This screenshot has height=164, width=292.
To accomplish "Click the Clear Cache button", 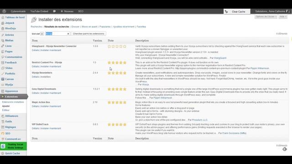I will [x=237, y=11].
